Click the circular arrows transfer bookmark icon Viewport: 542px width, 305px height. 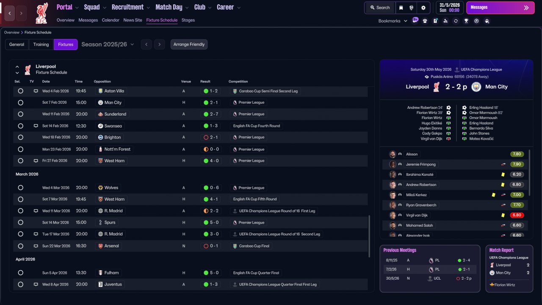click(456, 21)
